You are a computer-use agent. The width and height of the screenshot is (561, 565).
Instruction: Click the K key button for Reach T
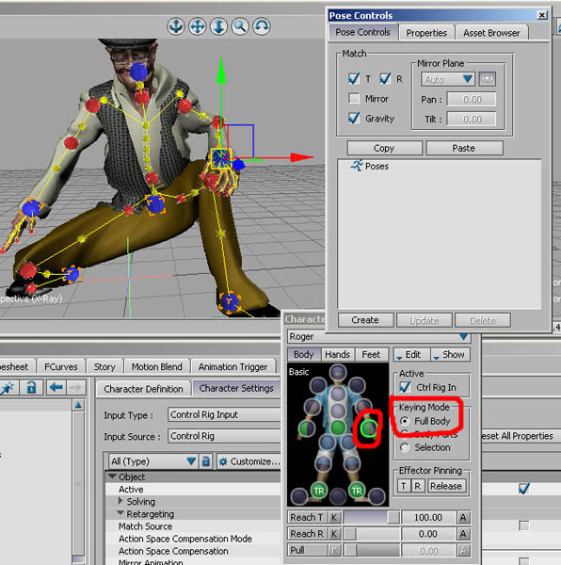click(x=334, y=517)
